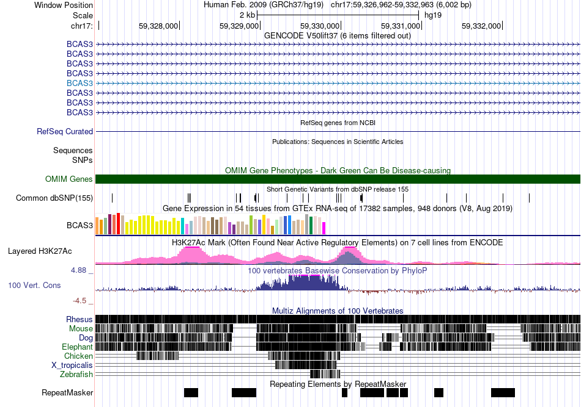Click Human Feb. 2009 (GRCh37/hg19) assembly text
581x407 pixels.
click(264, 5)
